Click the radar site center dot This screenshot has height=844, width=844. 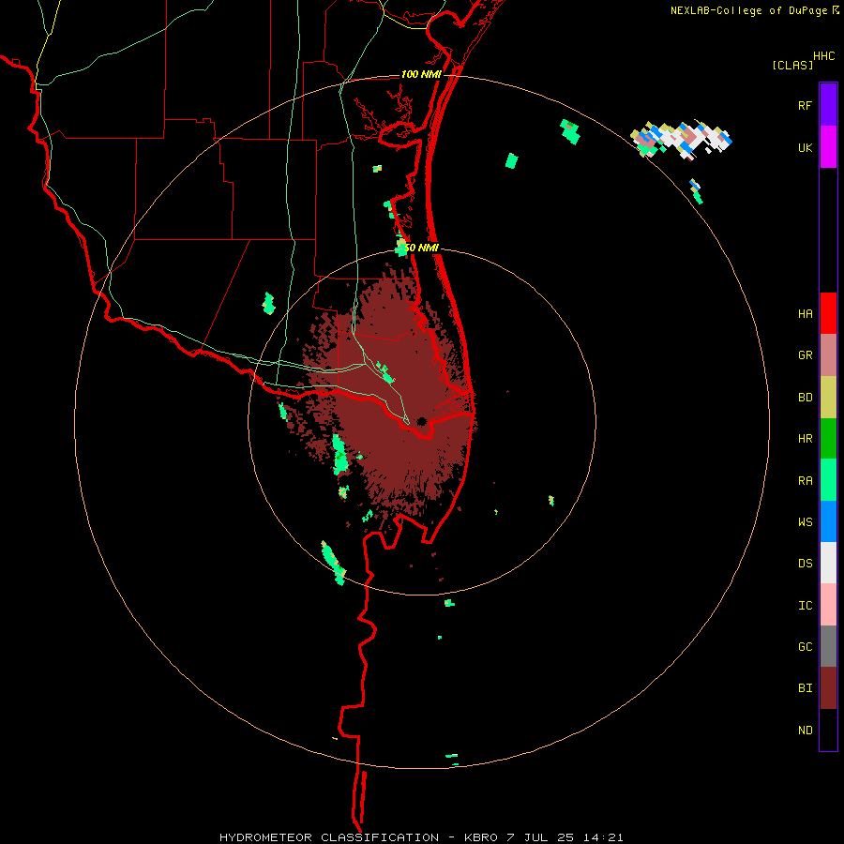(x=421, y=421)
